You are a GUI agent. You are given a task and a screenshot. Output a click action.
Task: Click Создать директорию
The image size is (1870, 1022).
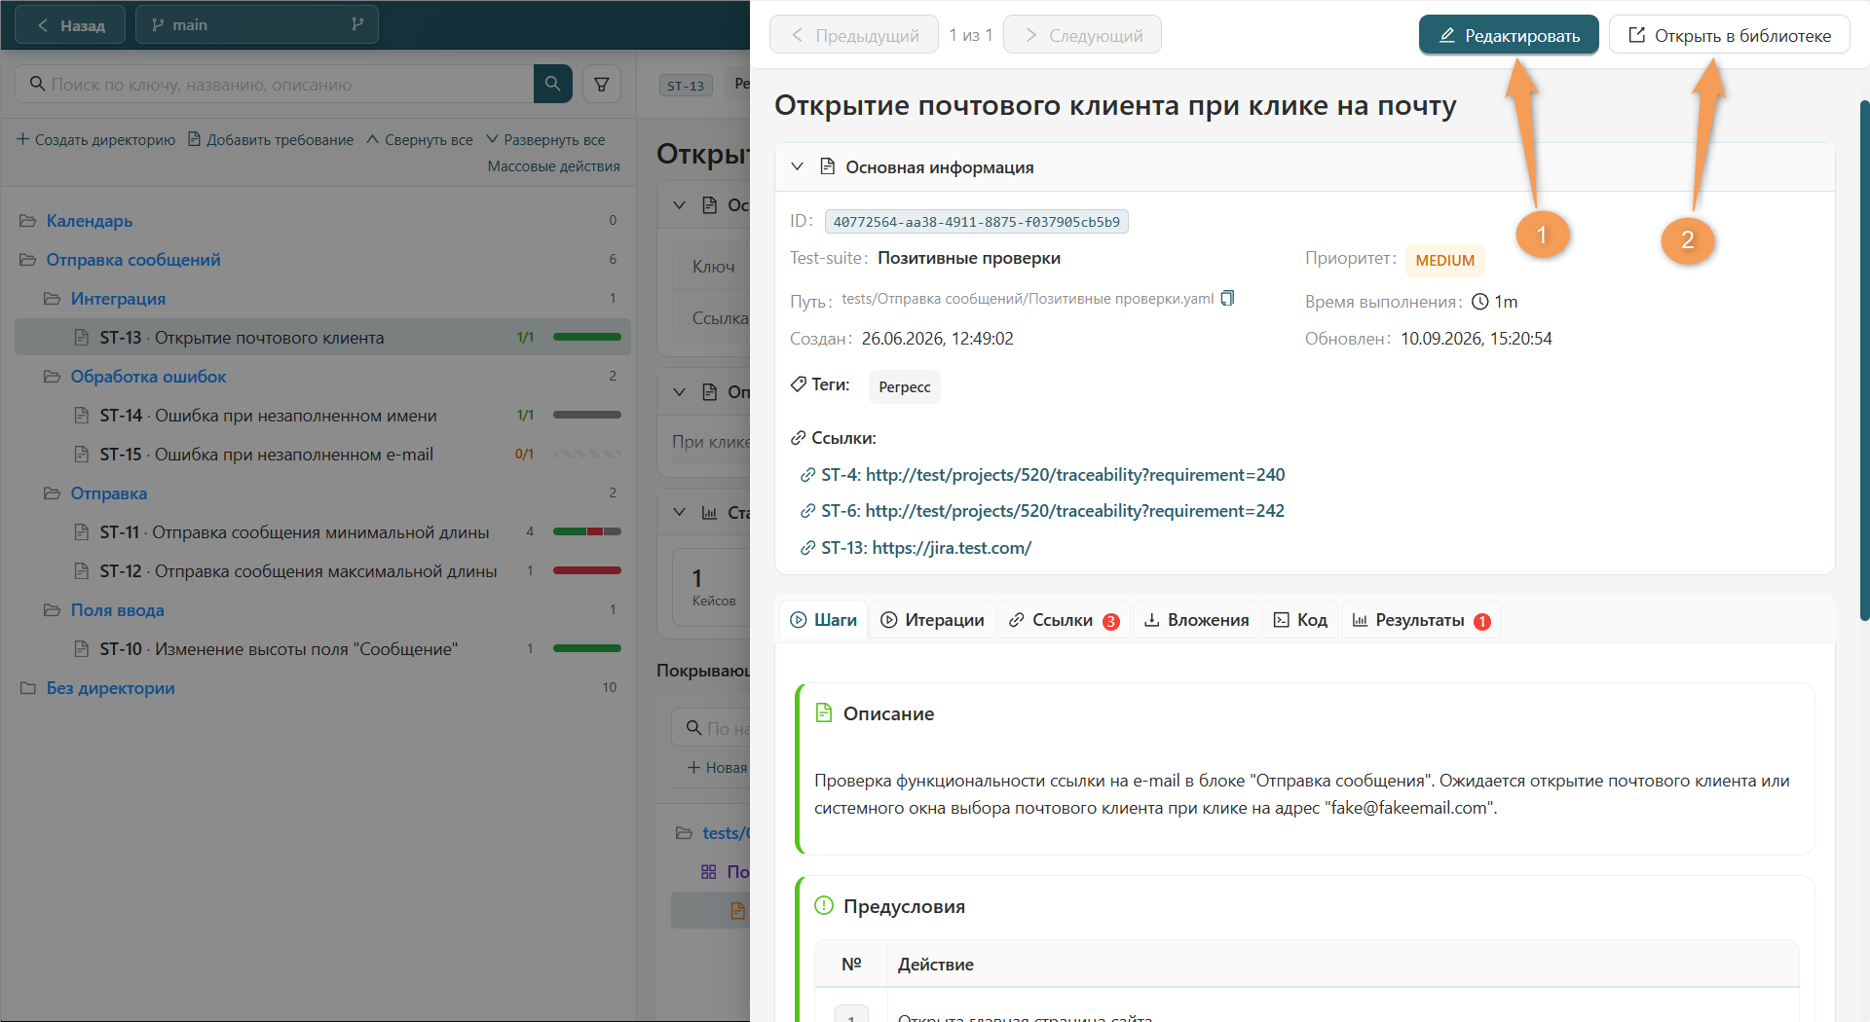pyautogui.click(x=95, y=140)
